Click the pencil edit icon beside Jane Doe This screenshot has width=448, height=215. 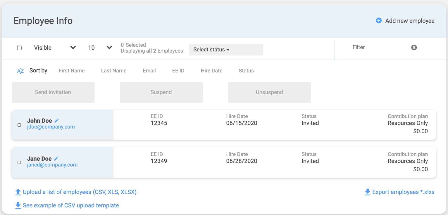[x=56, y=158]
